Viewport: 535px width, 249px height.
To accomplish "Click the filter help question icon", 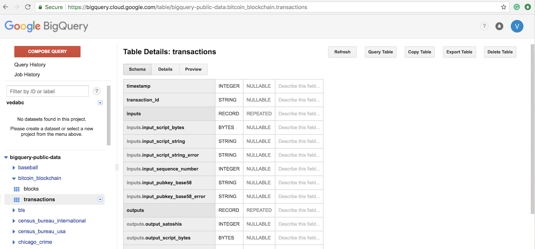I will [97, 91].
